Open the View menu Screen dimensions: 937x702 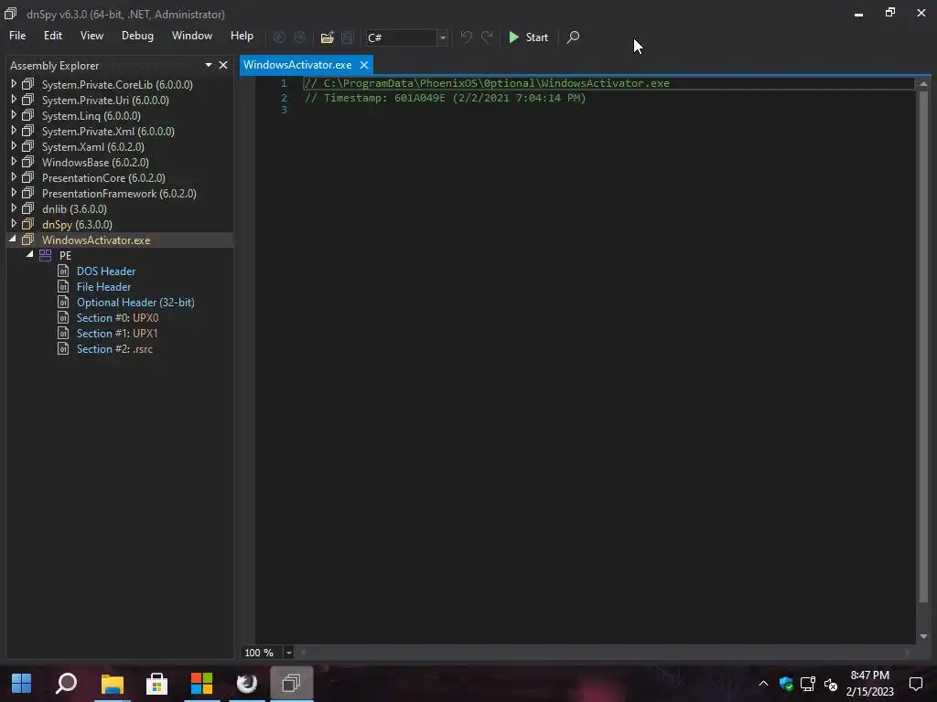(x=92, y=36)
